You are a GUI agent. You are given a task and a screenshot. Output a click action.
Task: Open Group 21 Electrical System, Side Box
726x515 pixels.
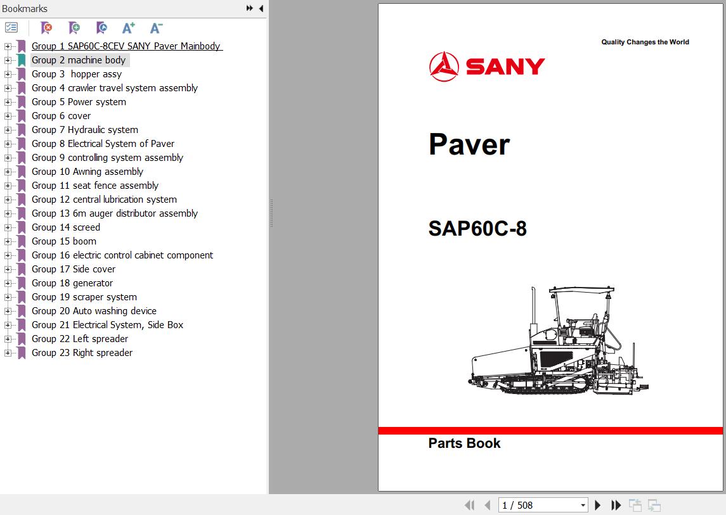107,325
